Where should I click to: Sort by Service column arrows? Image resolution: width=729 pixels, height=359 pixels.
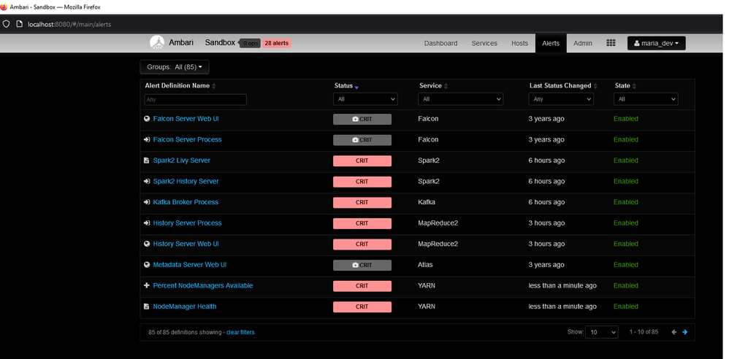[446, 86]
